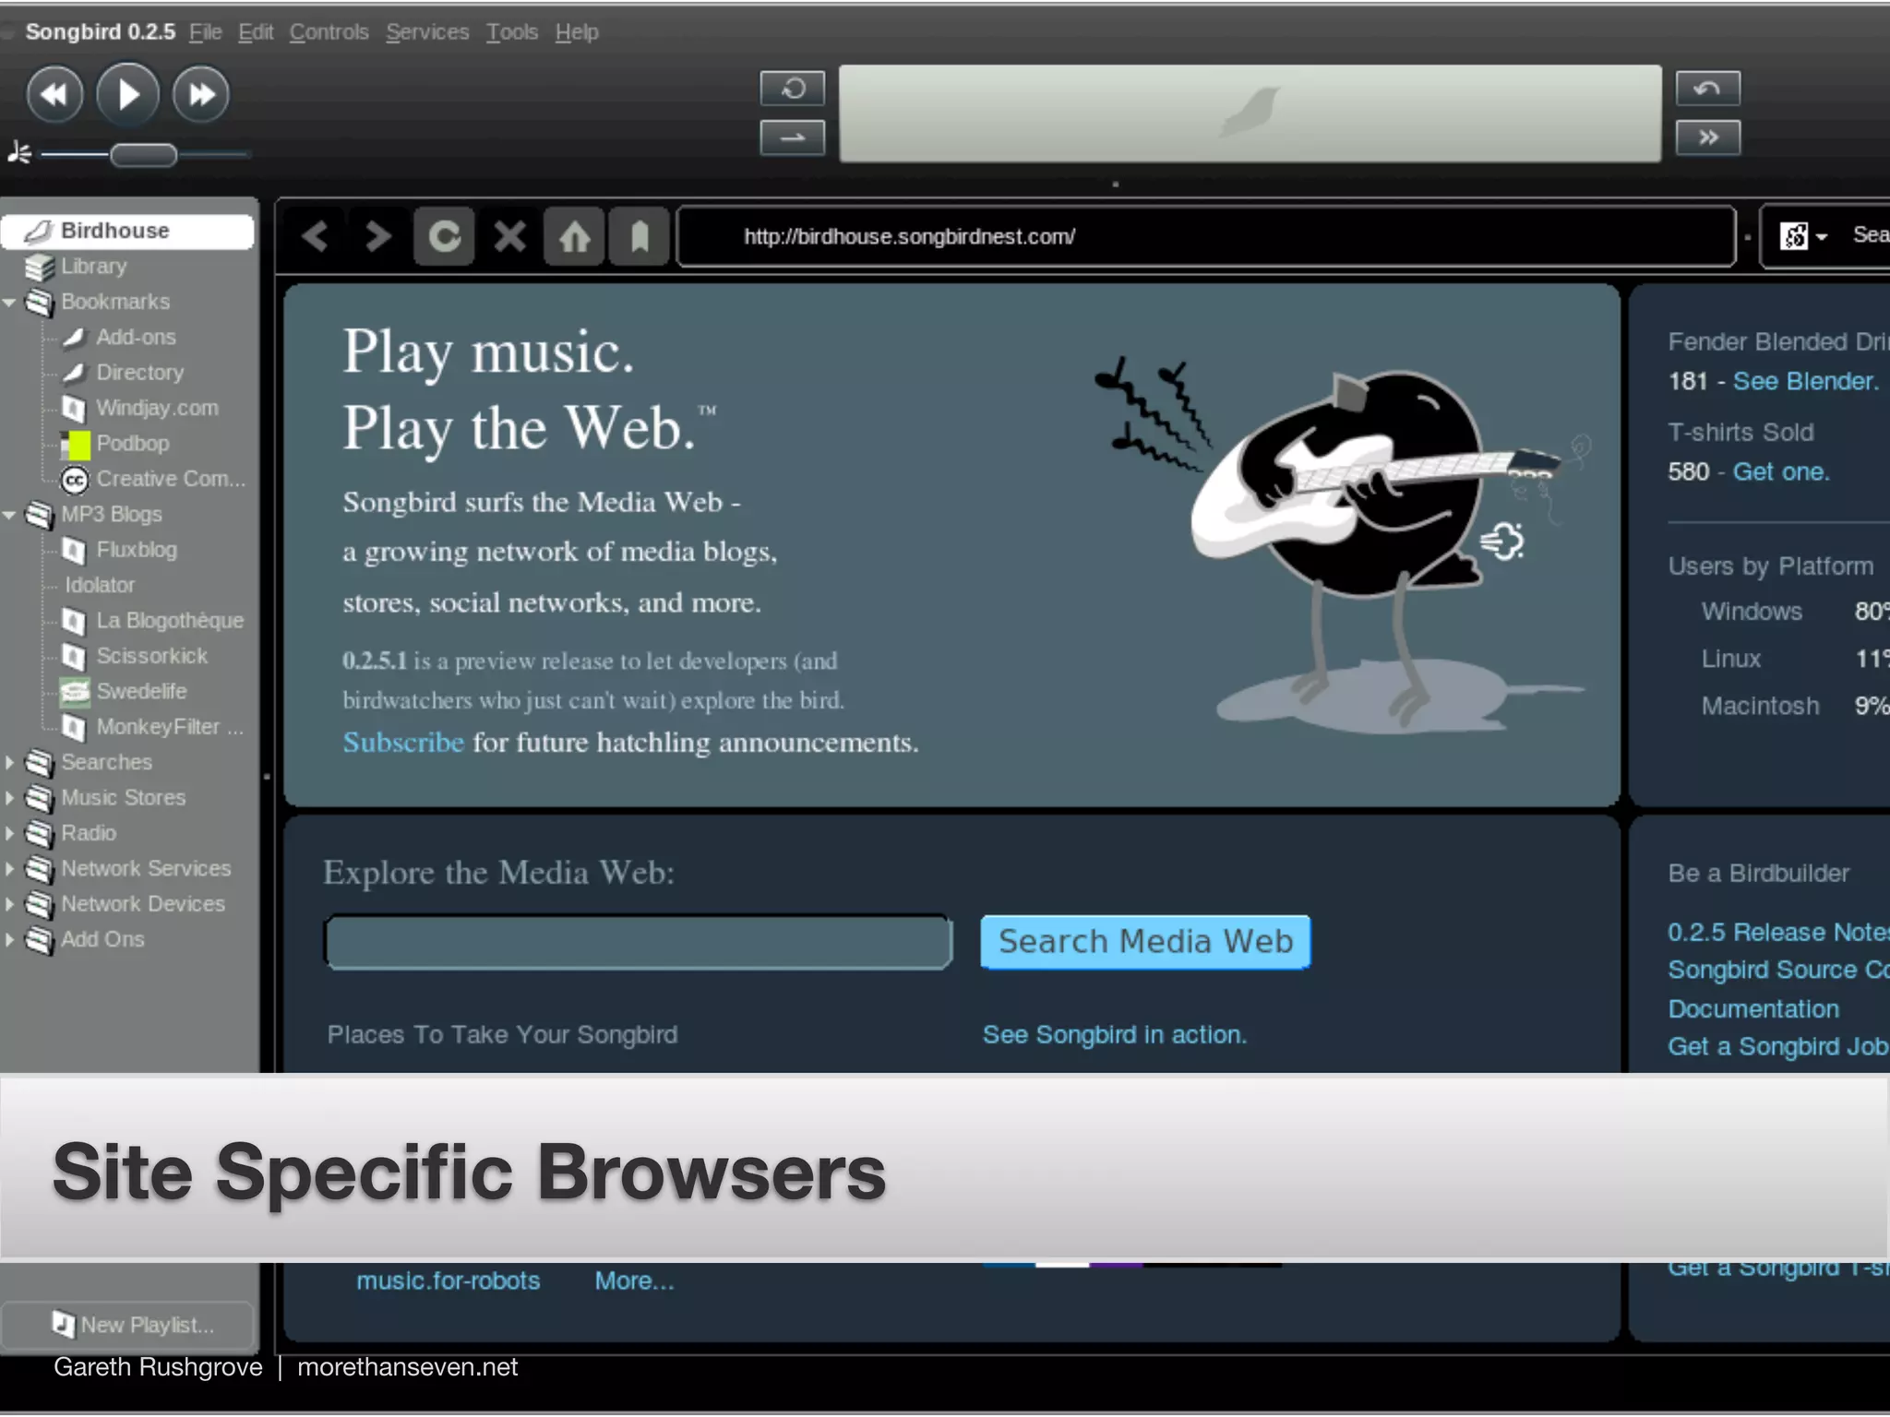Screen dimensions: 1890x1417
Task: Expand the Network Devices folder
Action: click(9, 904)
